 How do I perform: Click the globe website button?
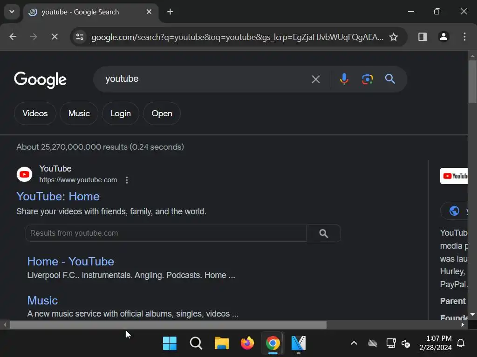(x=454, y=211)
